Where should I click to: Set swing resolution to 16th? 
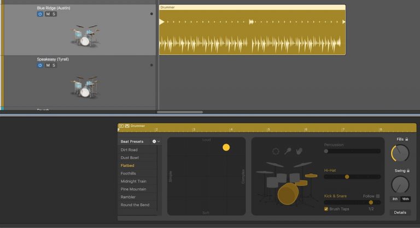pyautogui.click(x=406, y=199)
